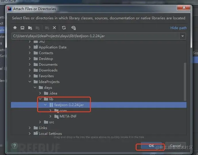Viewport: 198px width, 155px height.
Task: Select the com package folder
Action: [63, 111]
